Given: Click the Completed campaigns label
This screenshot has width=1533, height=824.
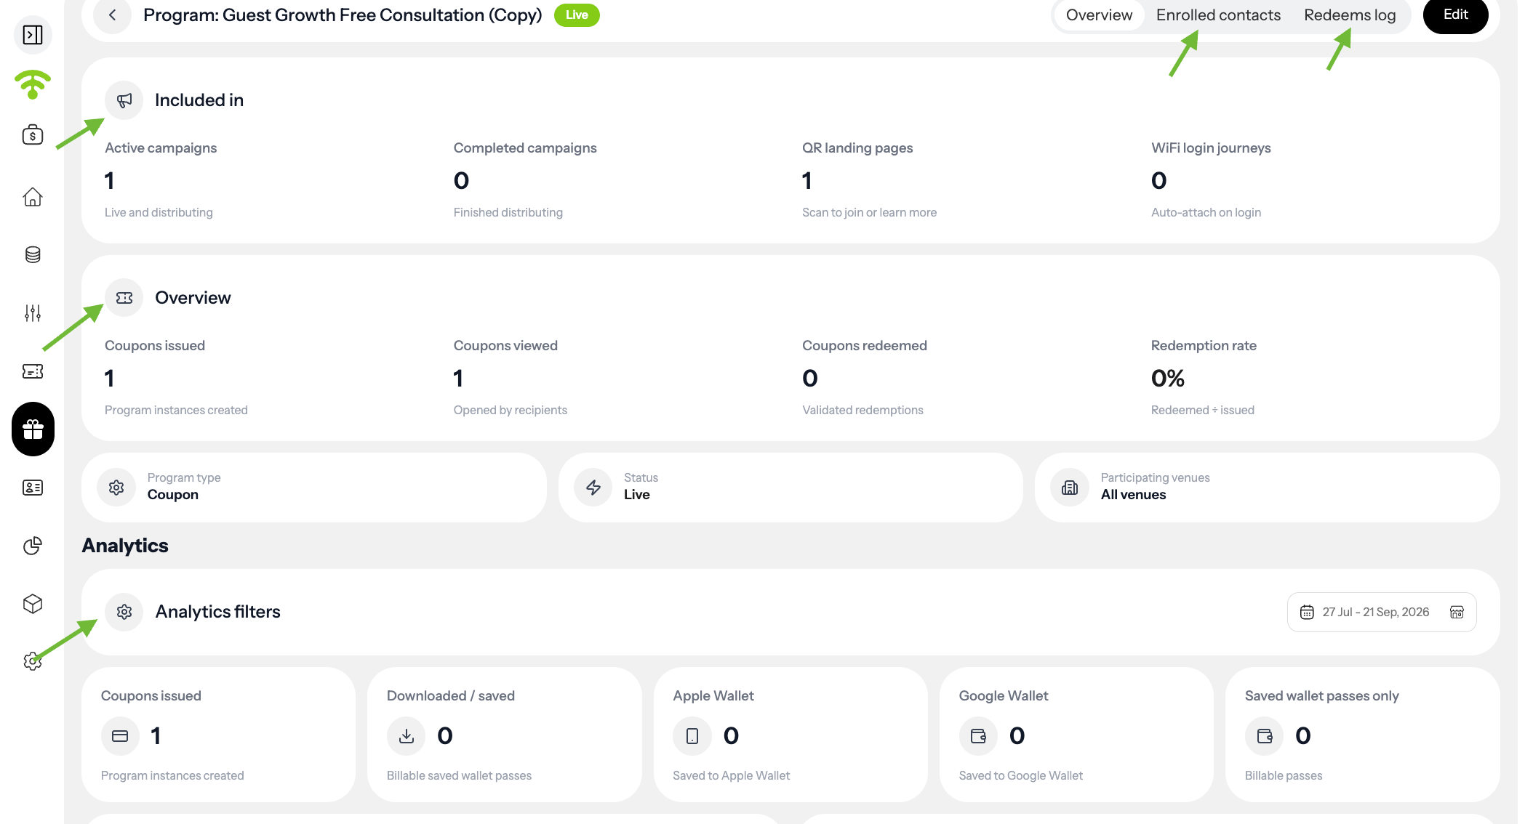Looking at the screenshot, I should coord(525,148).
